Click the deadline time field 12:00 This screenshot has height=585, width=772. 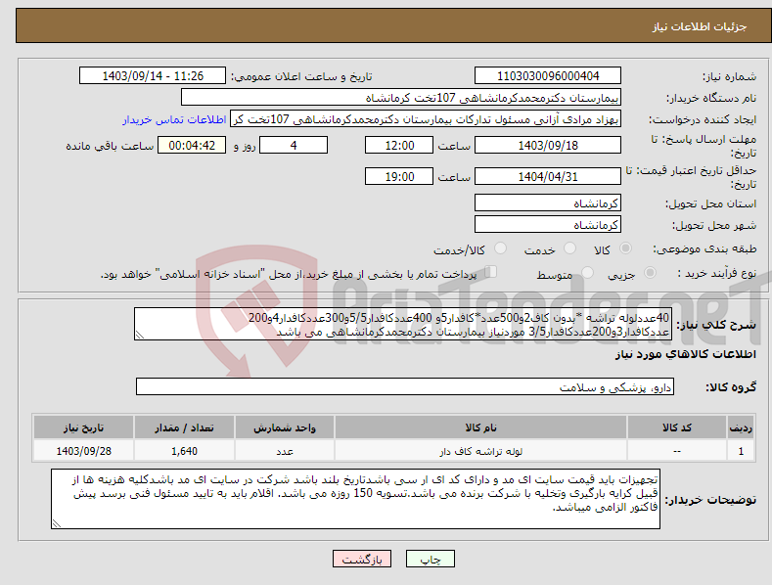(399, 145)
